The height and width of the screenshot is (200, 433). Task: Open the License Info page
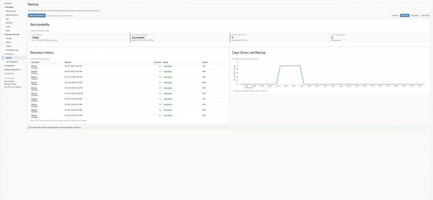9,73
